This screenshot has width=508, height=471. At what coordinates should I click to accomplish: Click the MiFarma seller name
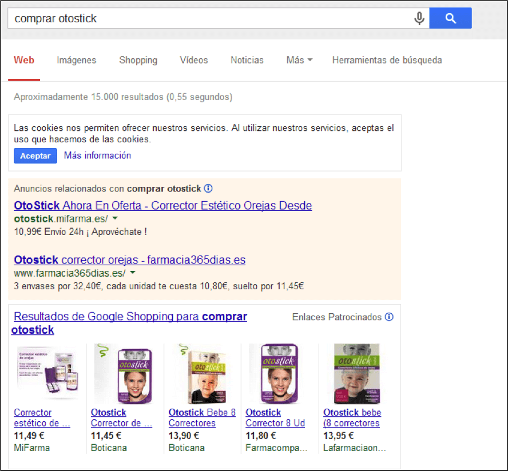tap(32, 448)
